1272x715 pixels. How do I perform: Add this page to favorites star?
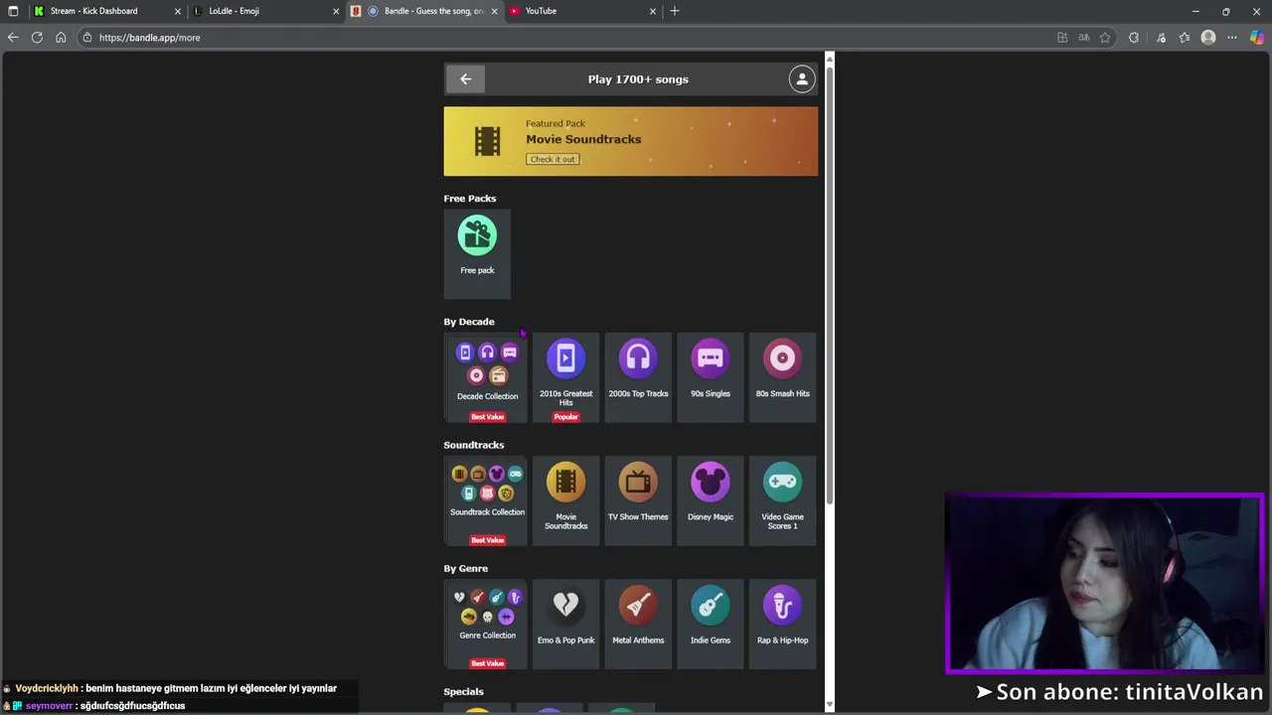point(1105,38)
